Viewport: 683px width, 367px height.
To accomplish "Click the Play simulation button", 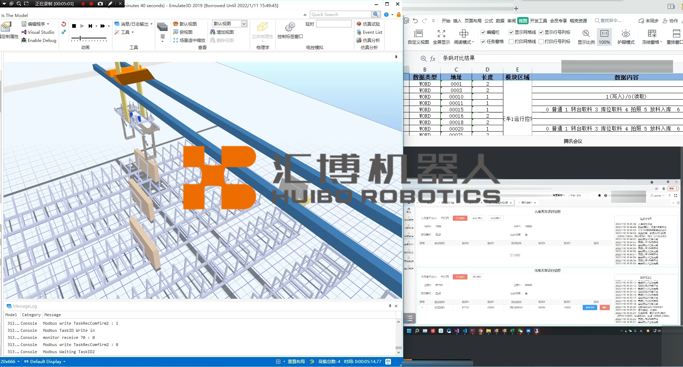I will pyautogui.click(x=82, y=26).
